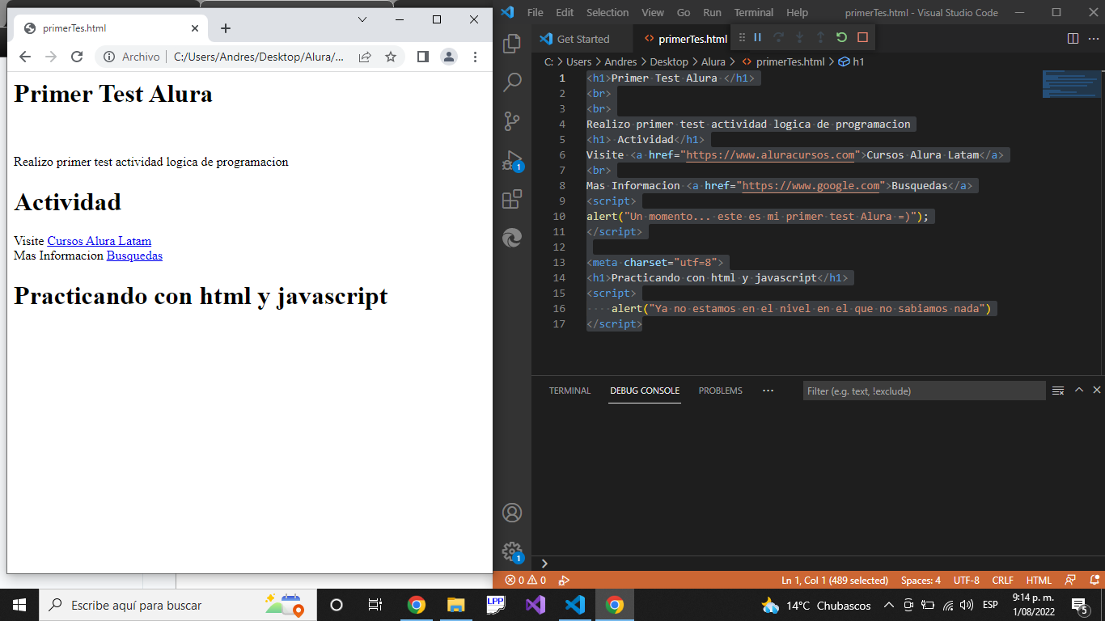Click the debug console filter field
The width and height of the screenshot is (1105, 621).
924,391
